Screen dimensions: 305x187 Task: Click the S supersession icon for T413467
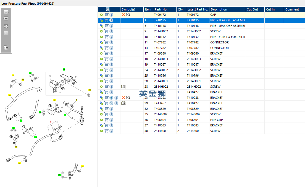[111, 103]
